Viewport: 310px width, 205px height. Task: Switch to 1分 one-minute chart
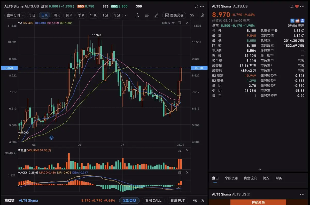[105, 15]
